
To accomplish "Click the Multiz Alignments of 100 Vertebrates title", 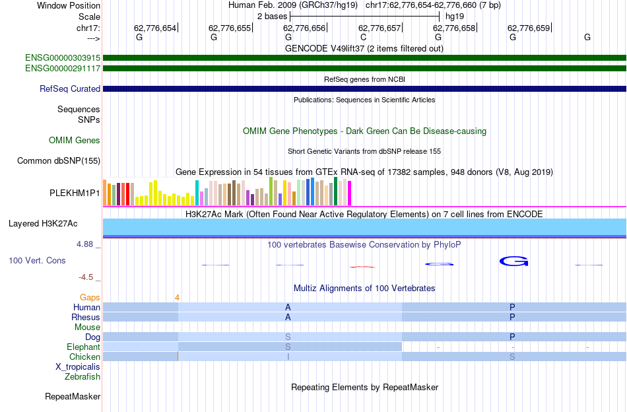I will [364, 288].
